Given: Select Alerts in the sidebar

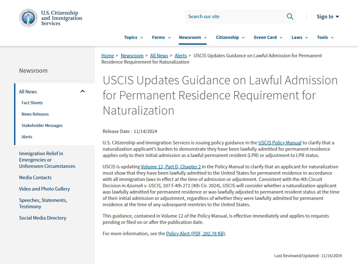Looking at the screenshot, I should point(27,137).
